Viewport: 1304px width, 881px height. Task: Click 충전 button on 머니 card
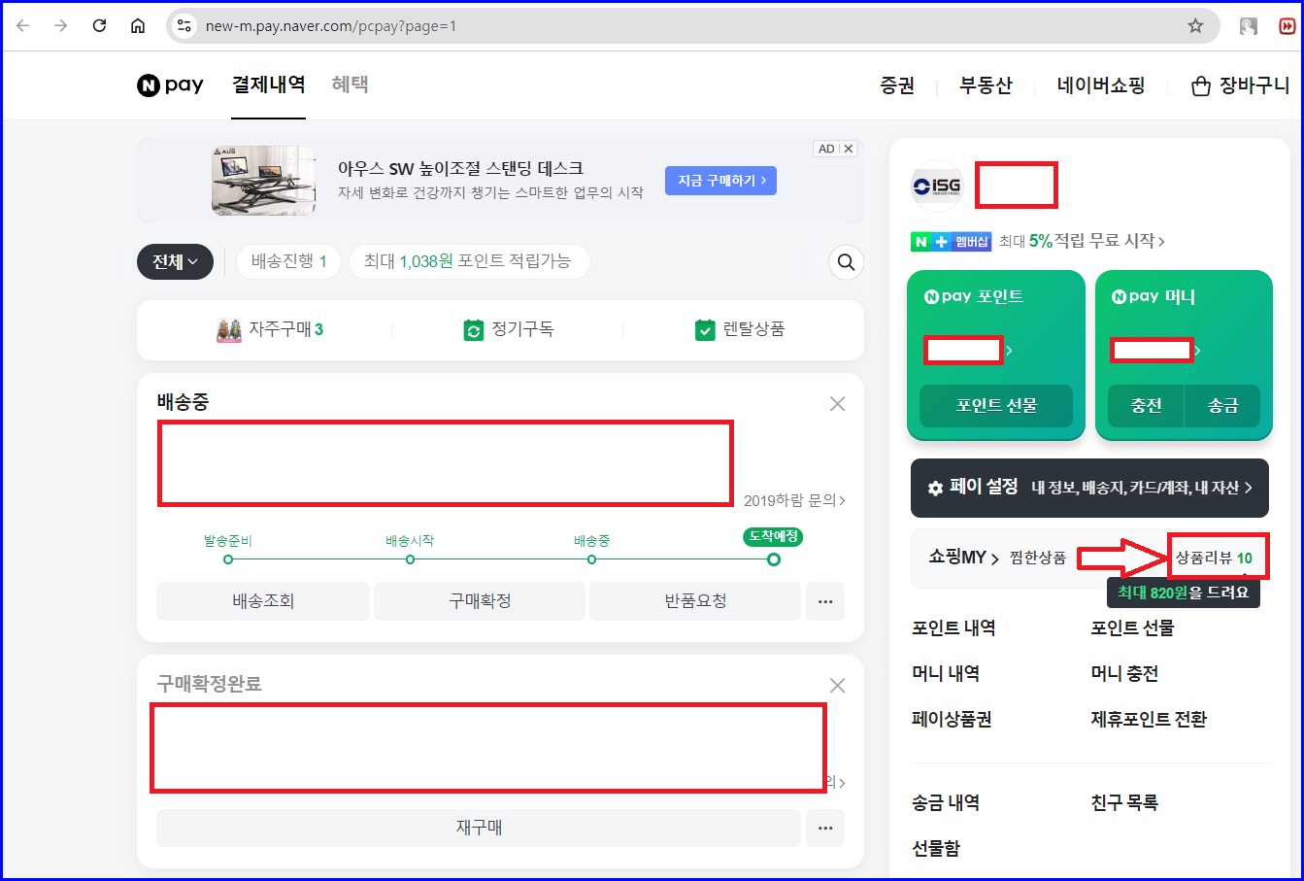(1146, 406)
